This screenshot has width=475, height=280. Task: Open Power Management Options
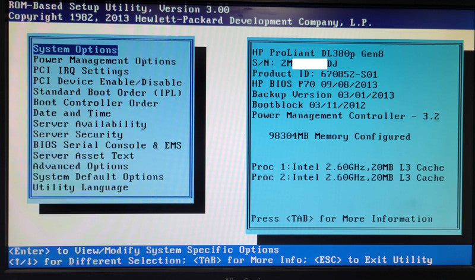tap(104, 61)
